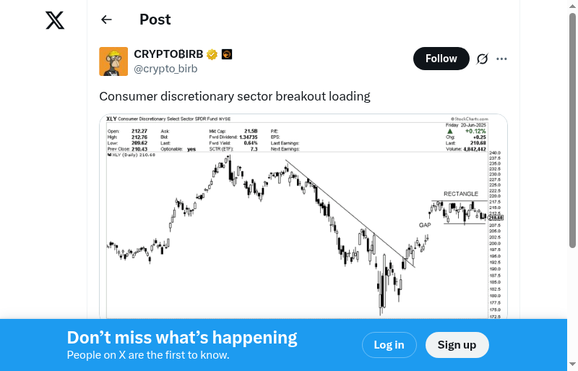Click the square affiliate badge icon
The width and height of the screenshot is (578, 371).
tap(226, 54)
